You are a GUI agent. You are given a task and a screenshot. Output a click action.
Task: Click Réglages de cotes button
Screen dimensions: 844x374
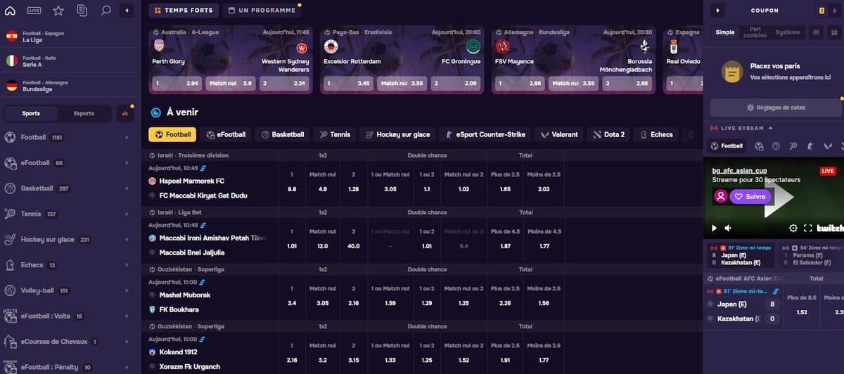click(776, 108)
